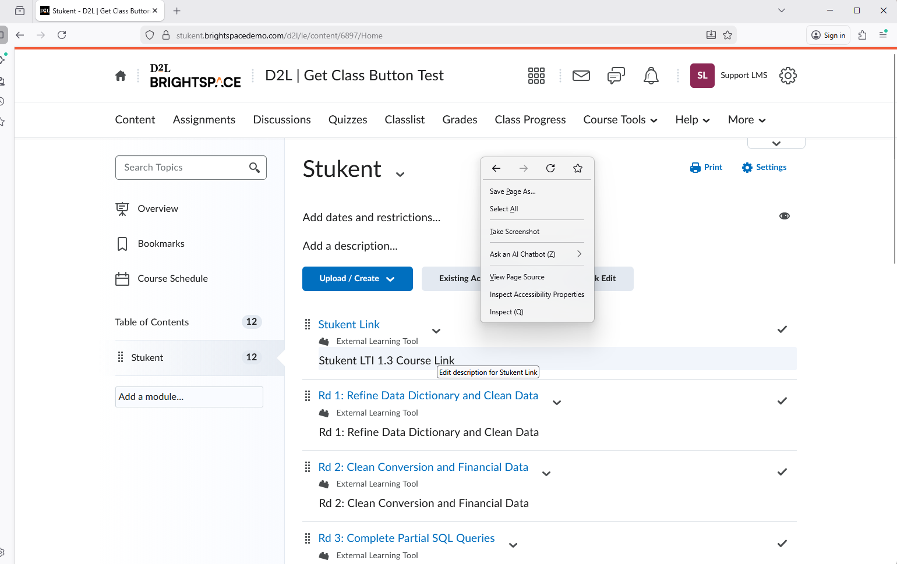This screenshot has width=897, height=564.
Task: Choose Take Screenshot from context menu
Action: (514, 232)
